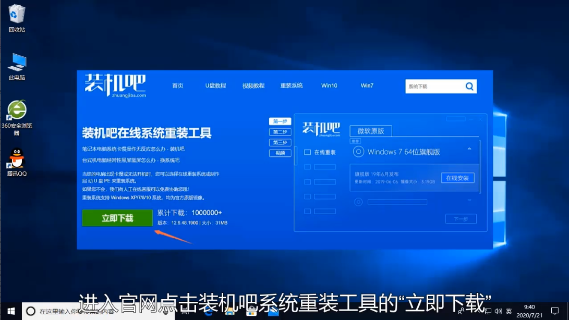Image resolution: width=569 pixels, height=320 pixels.
Task: Open the 视频教程 navigation item
Action: point(253,85)
